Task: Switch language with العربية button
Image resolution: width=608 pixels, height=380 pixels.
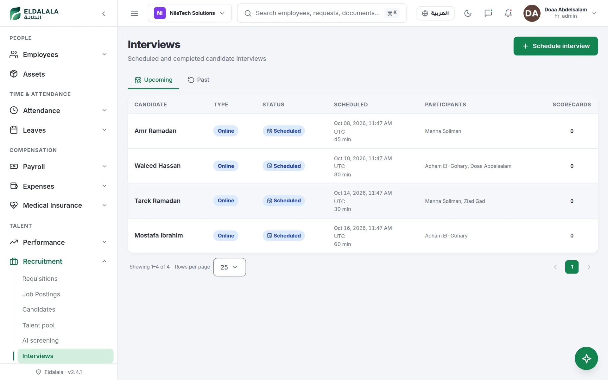Action: tap(435, 13)
